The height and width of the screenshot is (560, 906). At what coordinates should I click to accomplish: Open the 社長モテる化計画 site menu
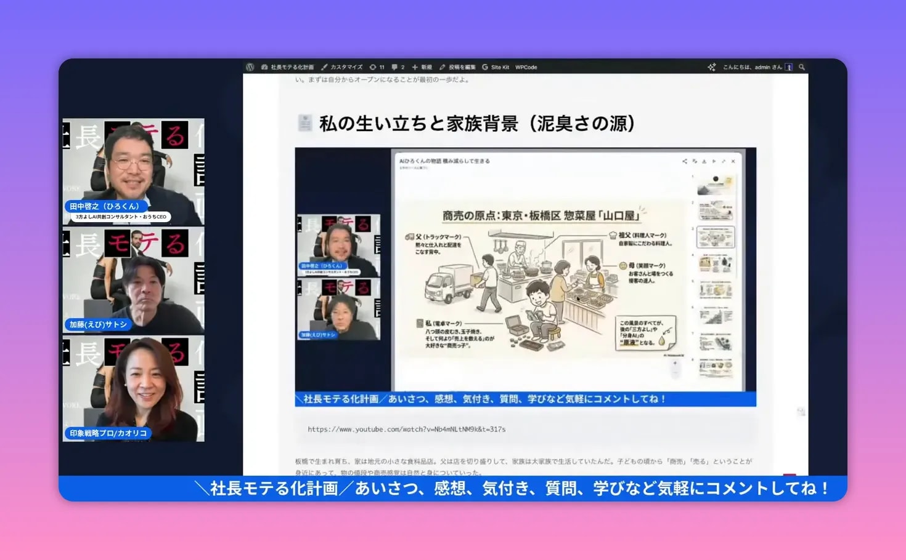click(292, 66)
